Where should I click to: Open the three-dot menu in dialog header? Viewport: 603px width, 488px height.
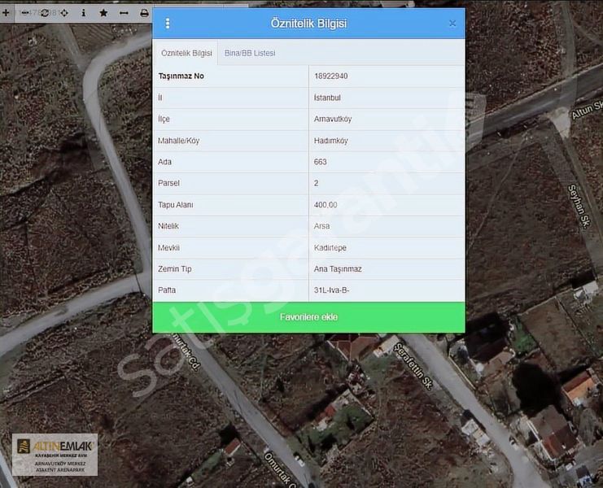click(x=168, y=24)
